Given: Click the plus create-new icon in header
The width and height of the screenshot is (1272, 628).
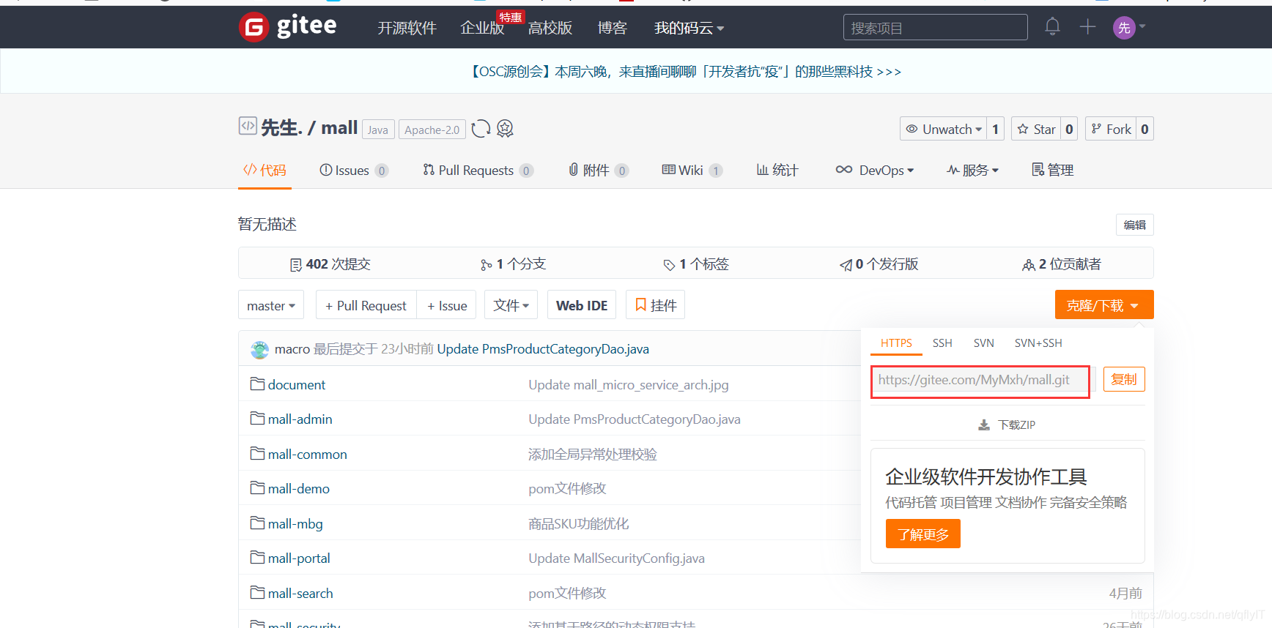Looking at the screenshot, I should click(1087, 27).
